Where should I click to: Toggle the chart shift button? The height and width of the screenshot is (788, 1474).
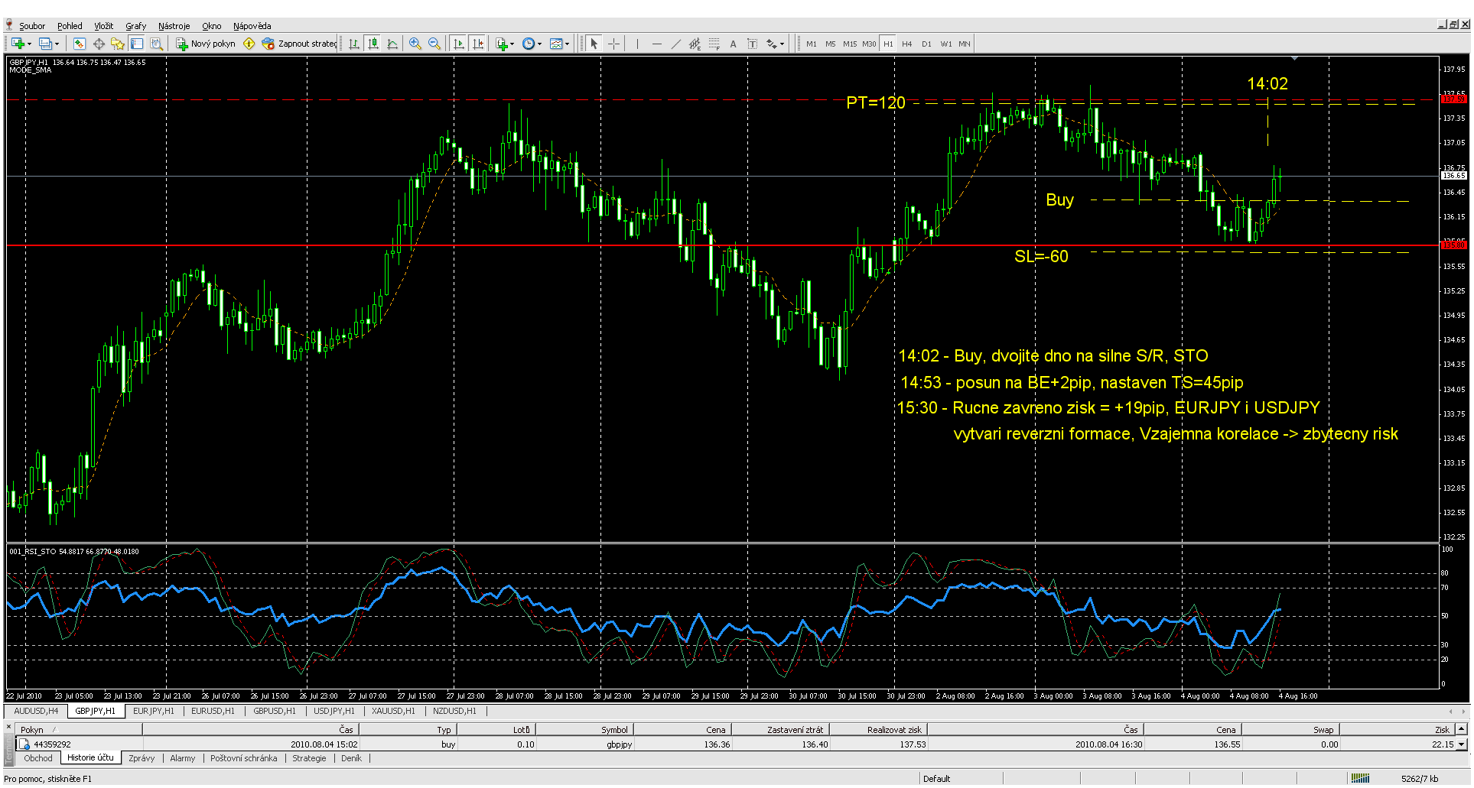point(478,44)
